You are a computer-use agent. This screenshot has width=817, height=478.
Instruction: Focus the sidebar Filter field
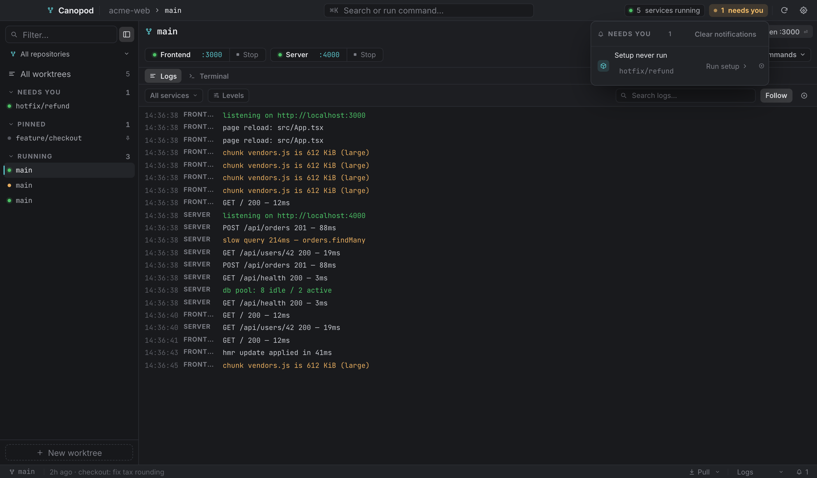pos(61,35)
